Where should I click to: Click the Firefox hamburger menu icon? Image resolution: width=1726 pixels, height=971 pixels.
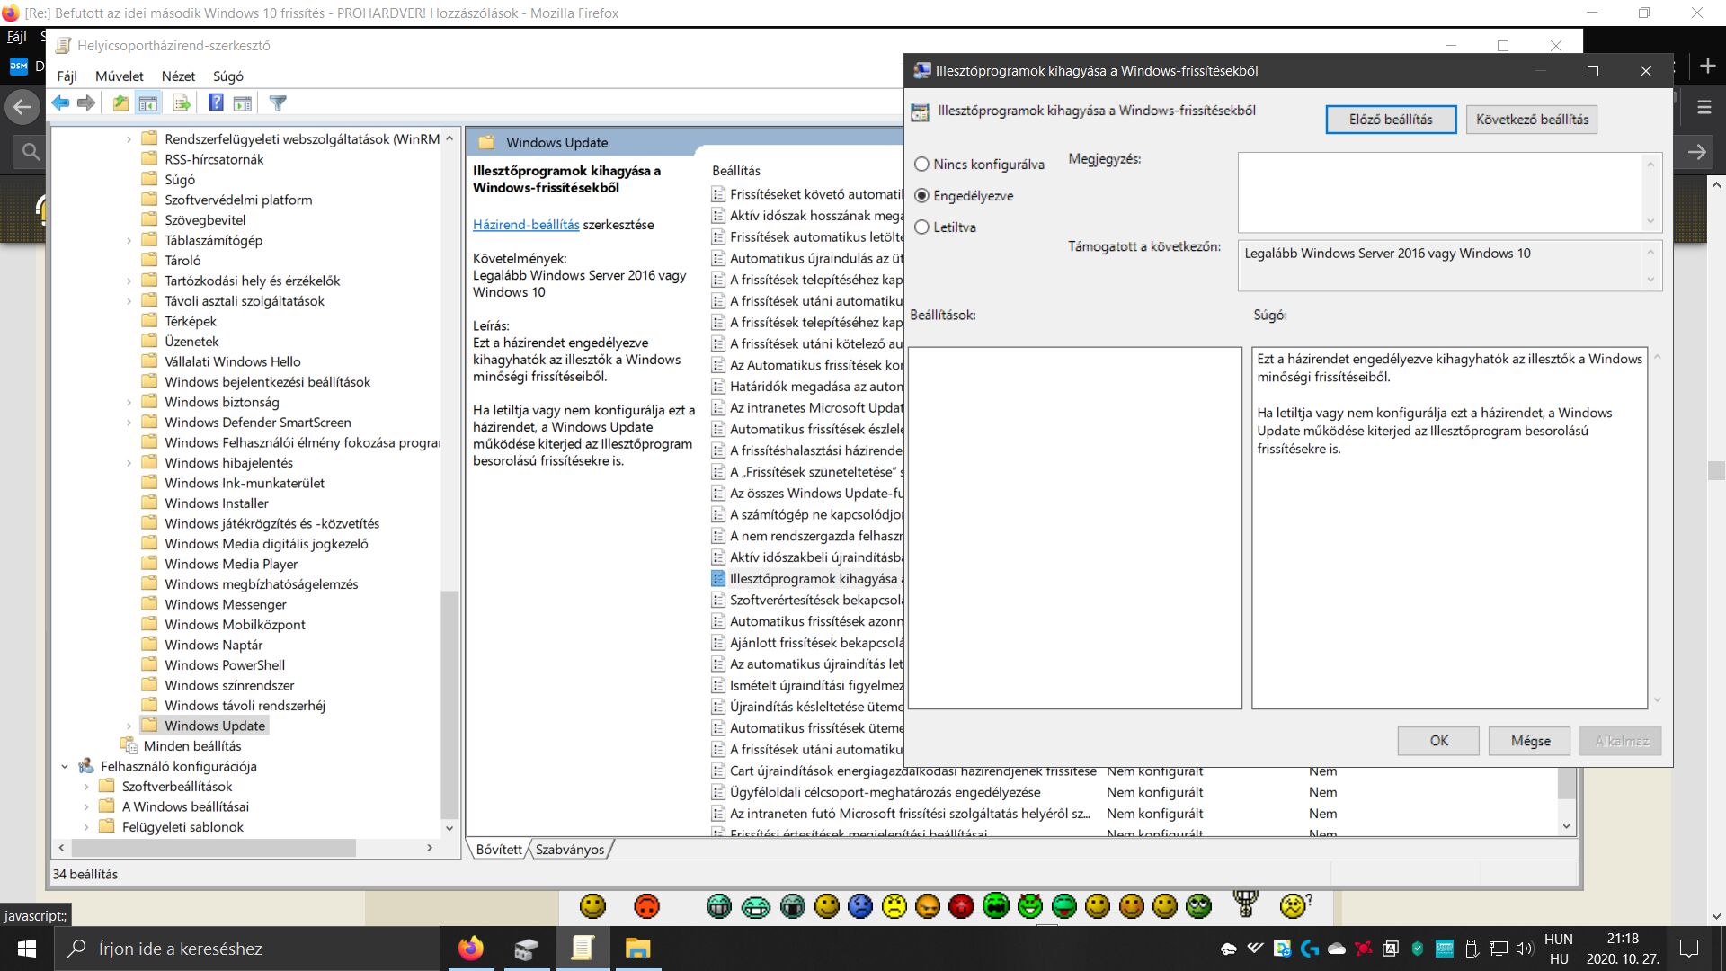tap(1704, 107)
